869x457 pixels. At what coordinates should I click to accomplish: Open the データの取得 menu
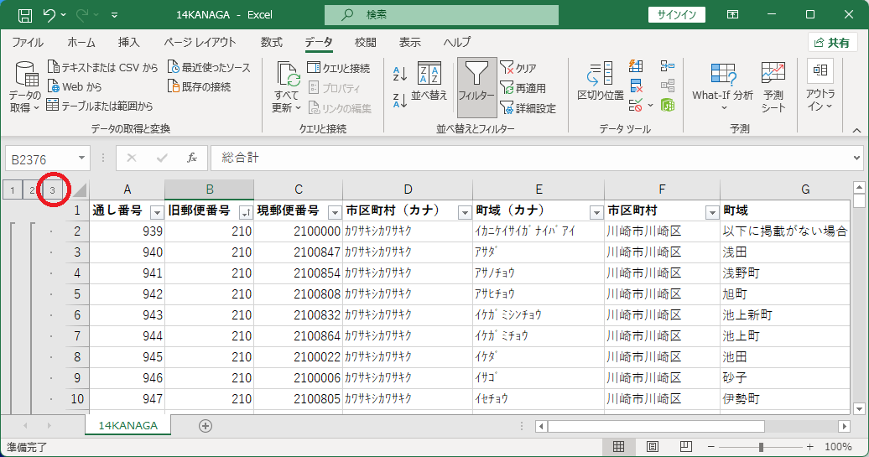tap(24, 87)
